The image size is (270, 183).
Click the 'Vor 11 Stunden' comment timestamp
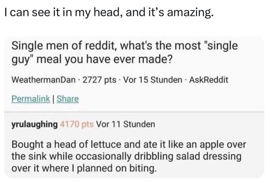pos(125,124)
